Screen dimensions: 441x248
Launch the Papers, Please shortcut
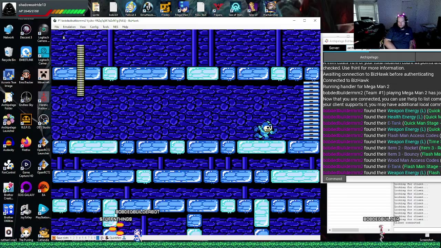pyautogui.click(x=218, y=9)
